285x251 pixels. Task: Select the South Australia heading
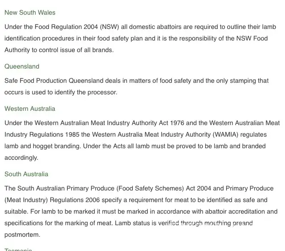coord(26,174)
